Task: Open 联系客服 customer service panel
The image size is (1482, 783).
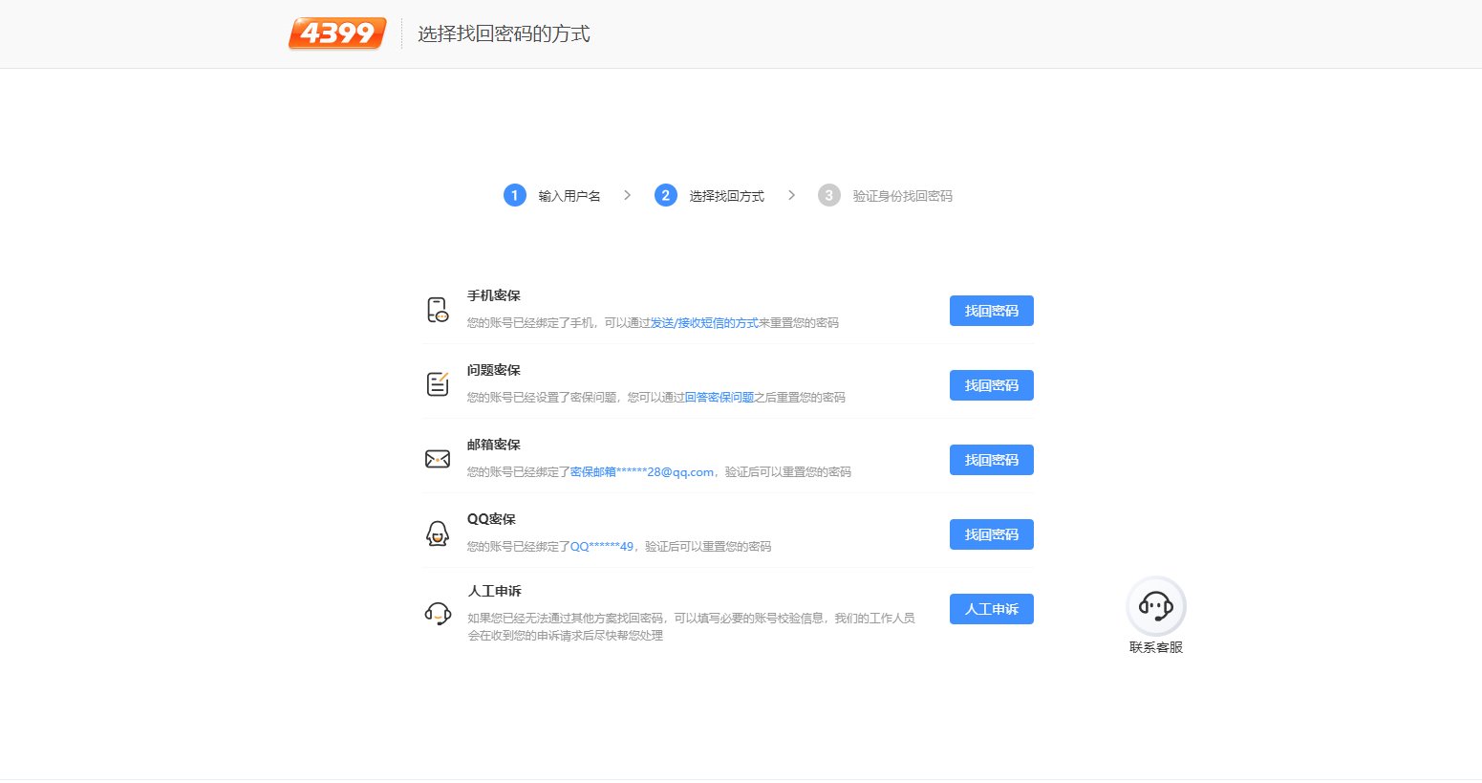Action: pos(1156,605)
